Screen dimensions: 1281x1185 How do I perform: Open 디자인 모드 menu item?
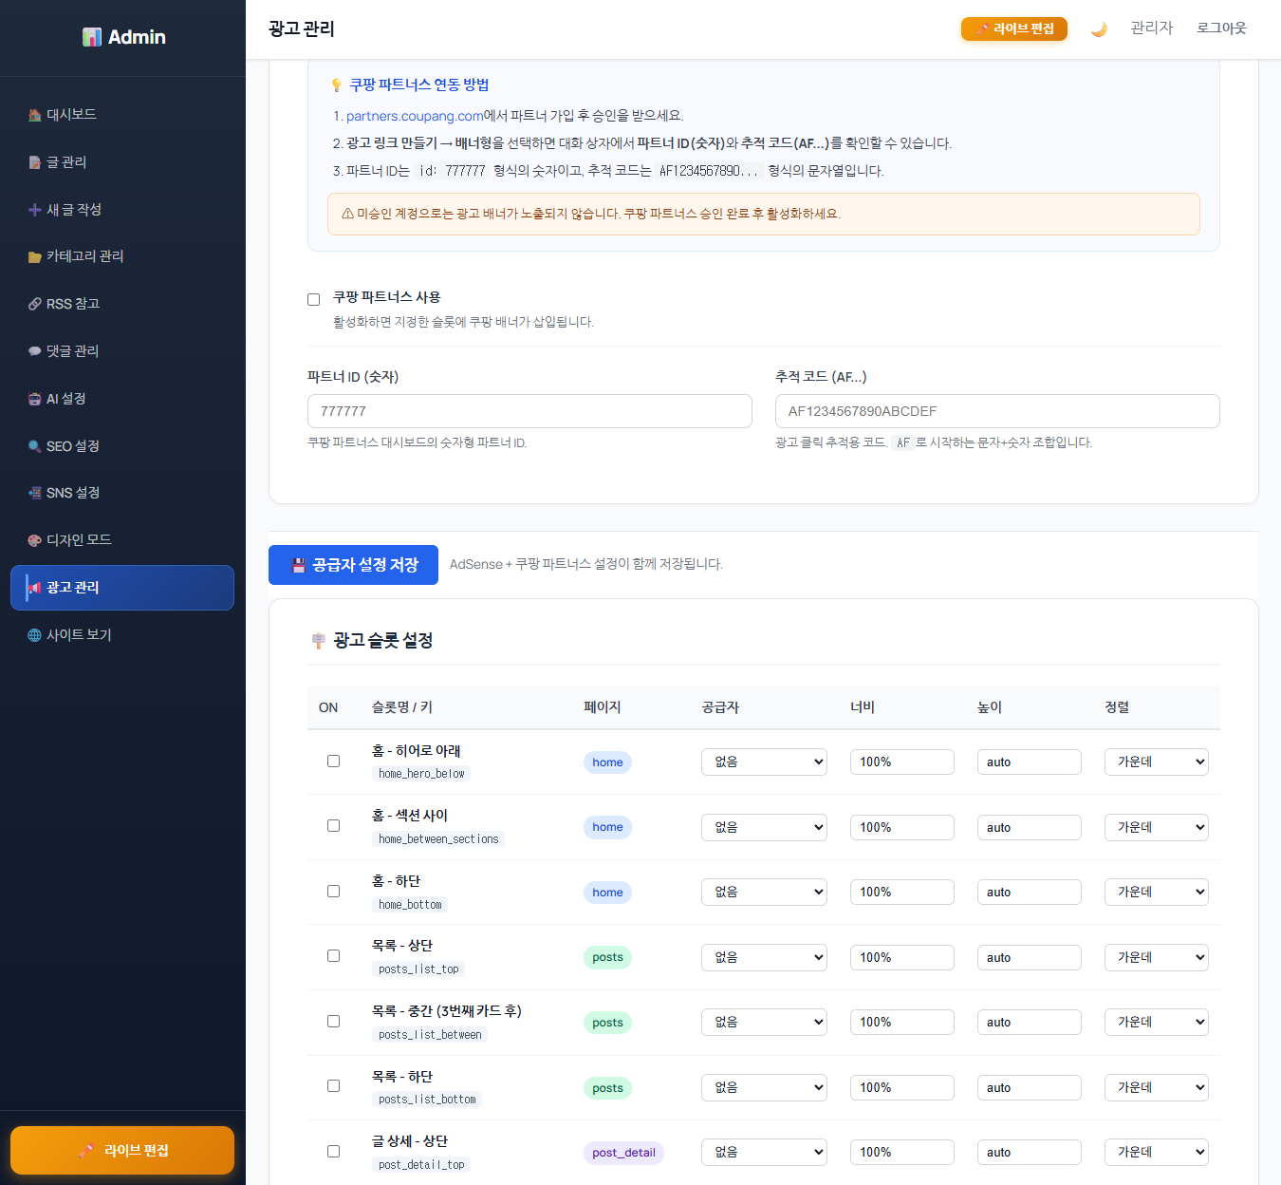coord(79,540)
